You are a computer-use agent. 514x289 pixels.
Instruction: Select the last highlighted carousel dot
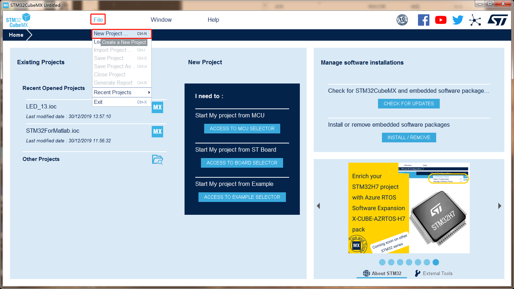[x=436, y=262]
